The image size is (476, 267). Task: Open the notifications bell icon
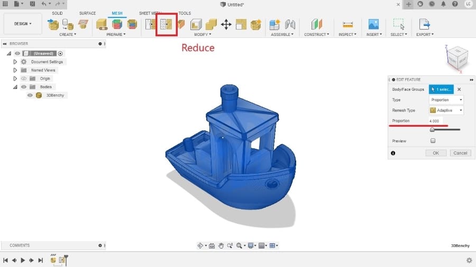(443, 4)
